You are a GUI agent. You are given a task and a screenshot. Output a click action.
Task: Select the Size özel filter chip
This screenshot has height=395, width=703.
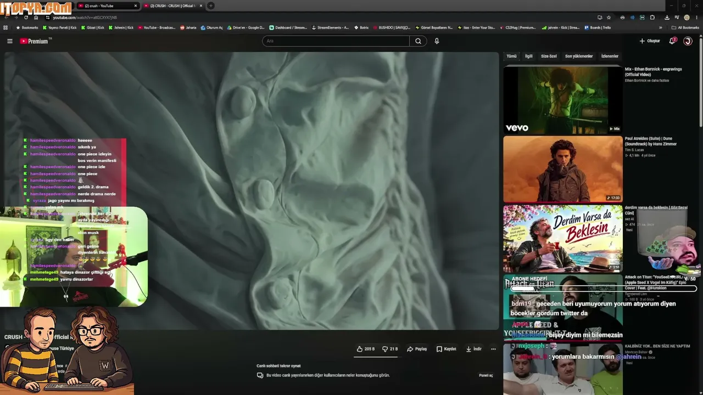549,56
